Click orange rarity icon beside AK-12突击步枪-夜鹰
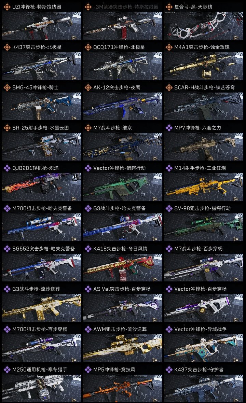 [88, 88]
